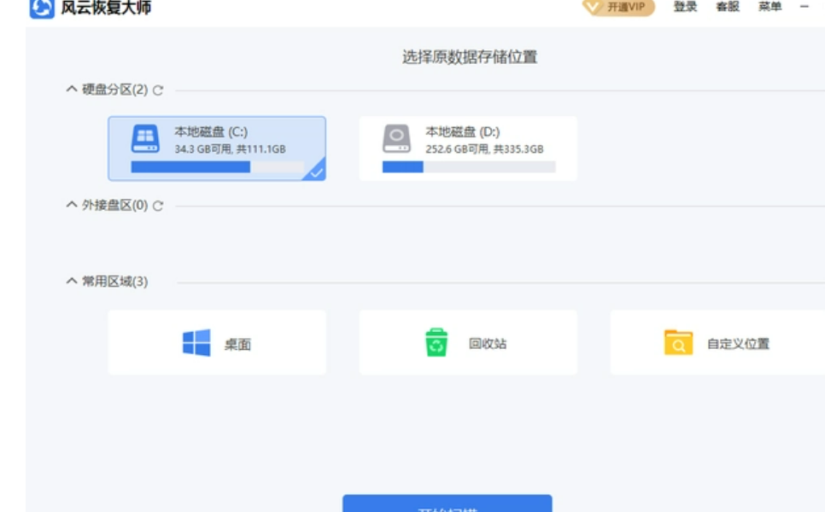Click the yellow folder search icon
Screen dimensions: 825x512
pyautogui.click(x=678, y=342)
